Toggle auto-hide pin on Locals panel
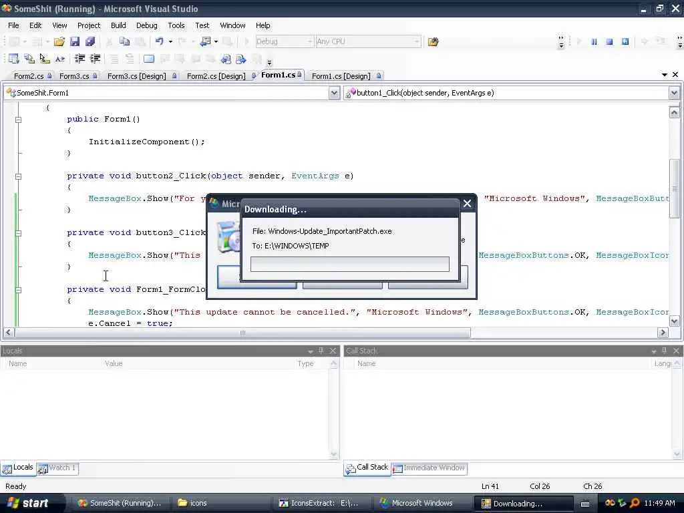Viewport: 684px width, 513px height. (321, 351)
